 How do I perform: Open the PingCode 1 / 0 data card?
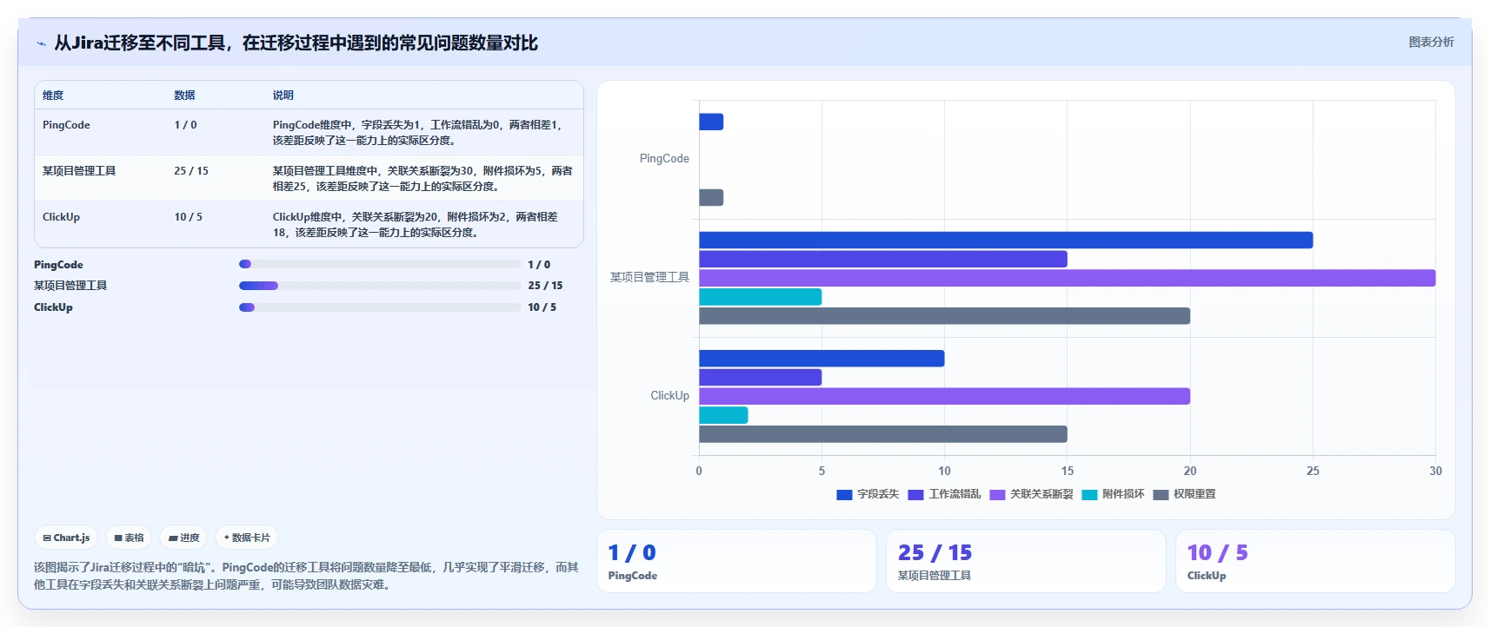(736, 562)
